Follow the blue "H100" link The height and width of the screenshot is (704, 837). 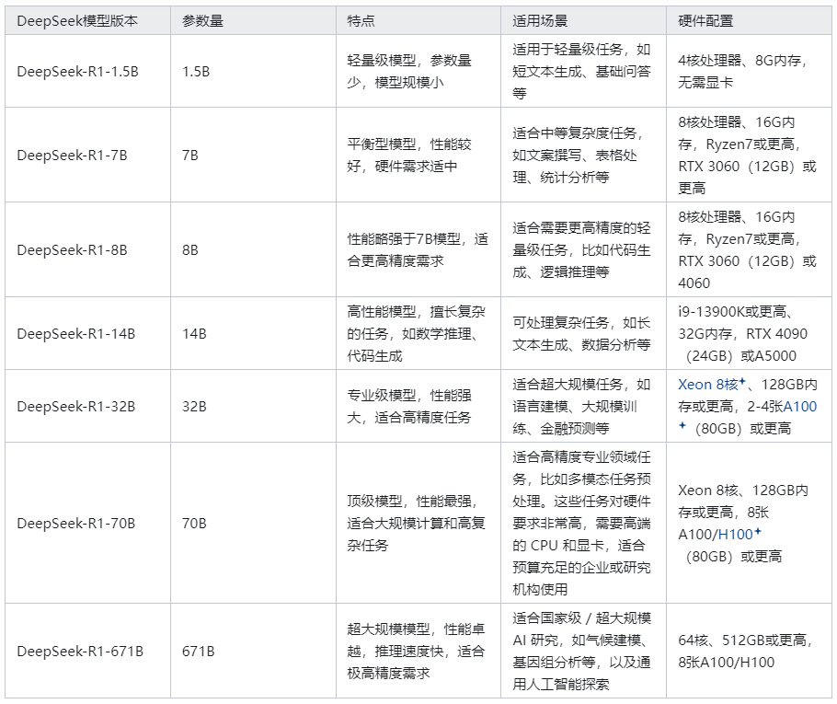coord(735,535)
